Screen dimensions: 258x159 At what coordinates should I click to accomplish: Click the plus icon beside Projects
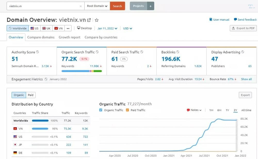pyautogui.click(x=151, y=6)
